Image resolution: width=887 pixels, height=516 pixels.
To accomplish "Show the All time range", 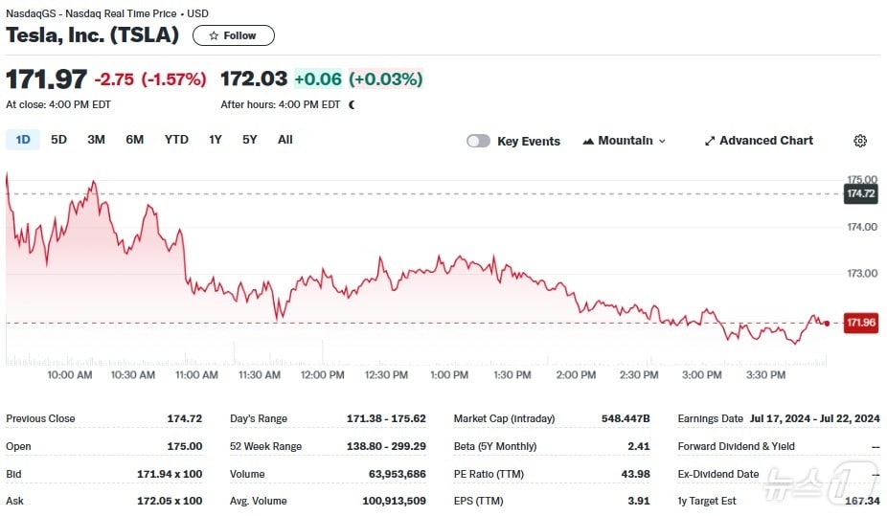I will point(284,140).
